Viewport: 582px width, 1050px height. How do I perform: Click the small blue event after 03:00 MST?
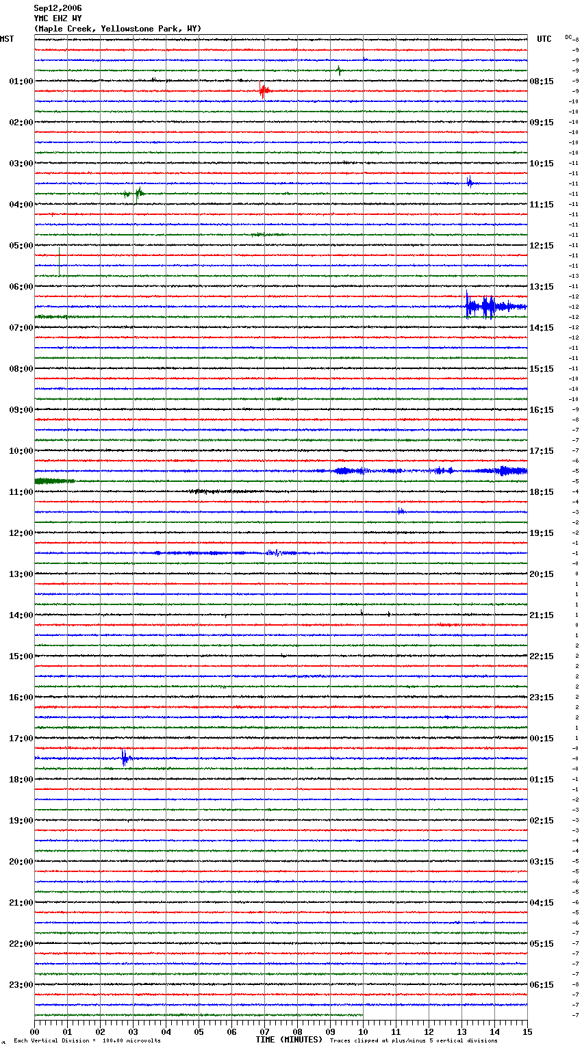(470, 183)
